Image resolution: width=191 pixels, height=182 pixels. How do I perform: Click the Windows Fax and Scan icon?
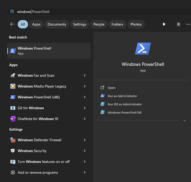[13, 75]
